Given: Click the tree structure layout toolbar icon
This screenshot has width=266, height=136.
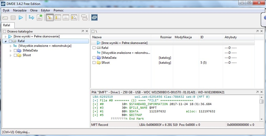Looking at the screenshot, I should [84, 17].
